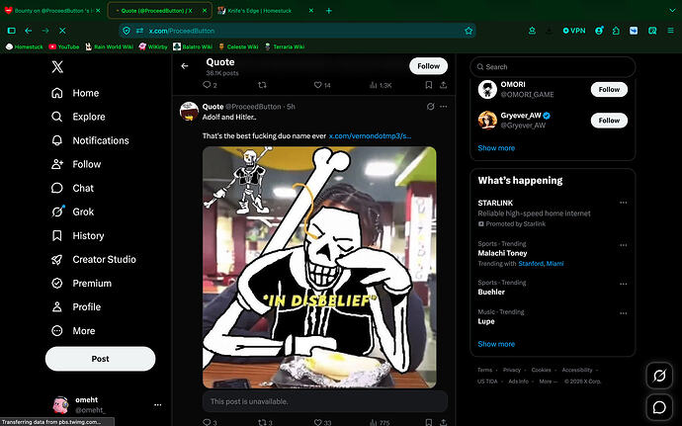Toggle the browser VPN button
Screen dimensions: 682x426
click(x=573, y=31)
